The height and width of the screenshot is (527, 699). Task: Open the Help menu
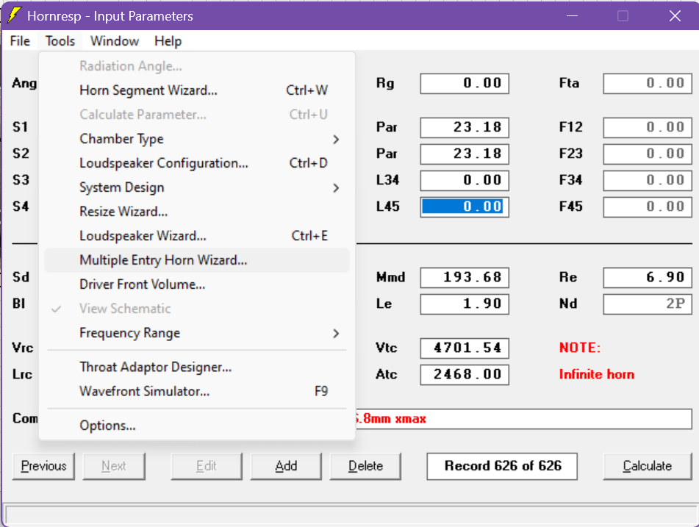tap(168, 41)
